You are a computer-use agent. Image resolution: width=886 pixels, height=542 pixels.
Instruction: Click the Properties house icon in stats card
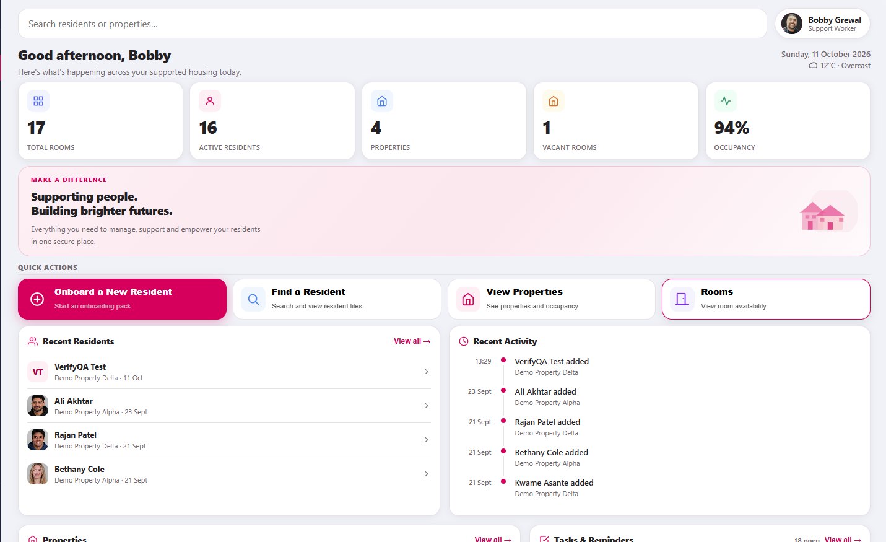(x=382, y=101)
